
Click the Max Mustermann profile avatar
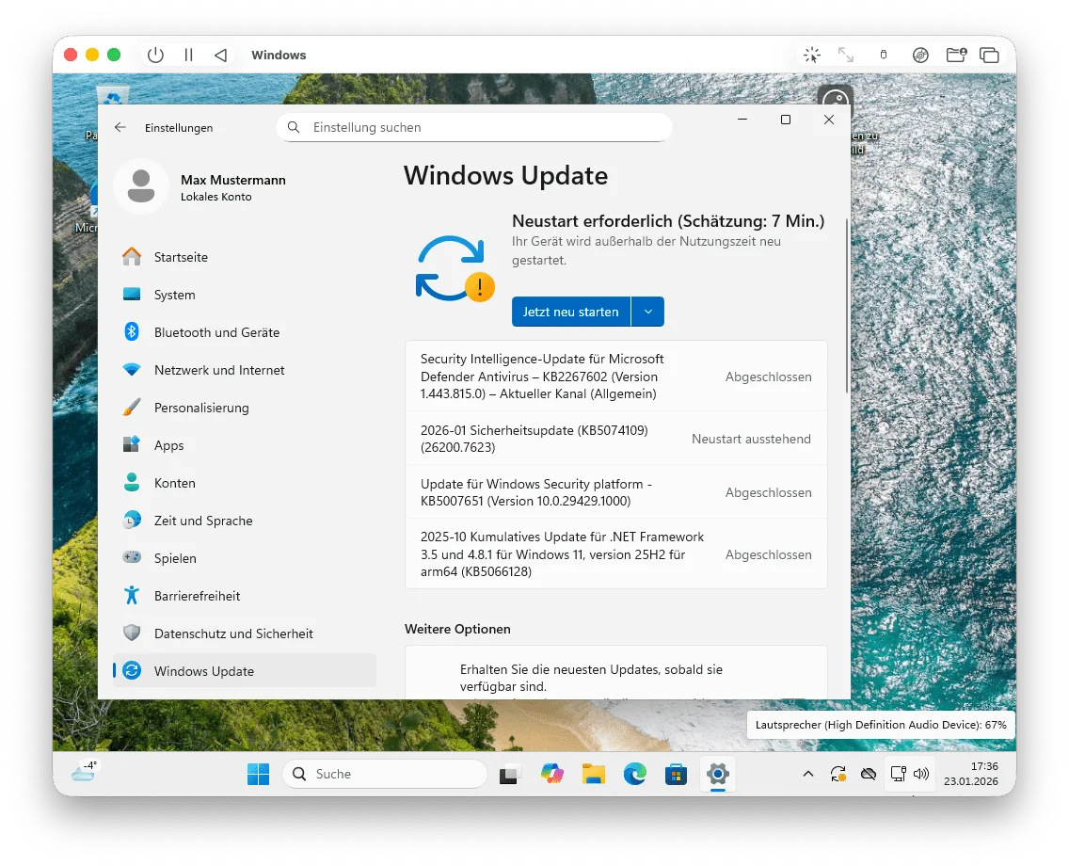[x=141, y=186]
